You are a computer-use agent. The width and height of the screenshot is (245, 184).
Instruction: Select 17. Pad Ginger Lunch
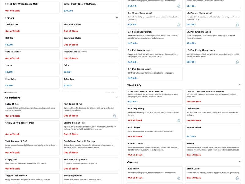pos(154,74)
